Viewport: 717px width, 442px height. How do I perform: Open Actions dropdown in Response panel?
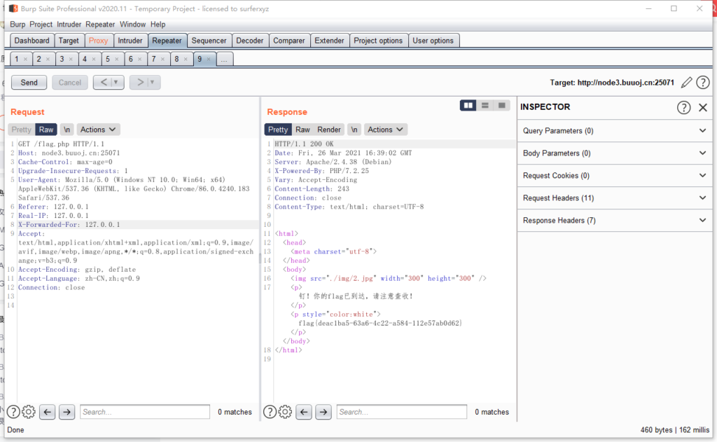387,130
